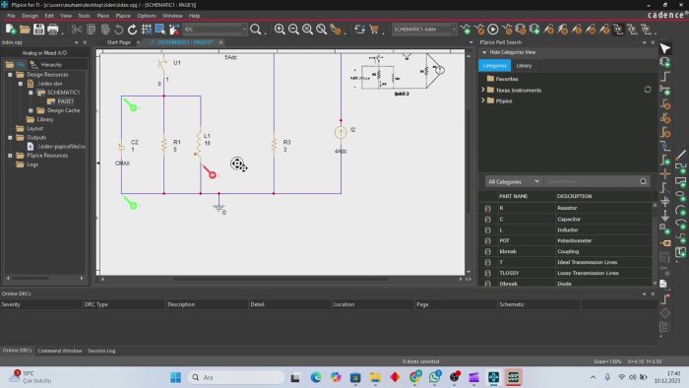Viewport: 689px width, 388px height.
Task: Open the IDC part dropdown
Action: [245, 30]
